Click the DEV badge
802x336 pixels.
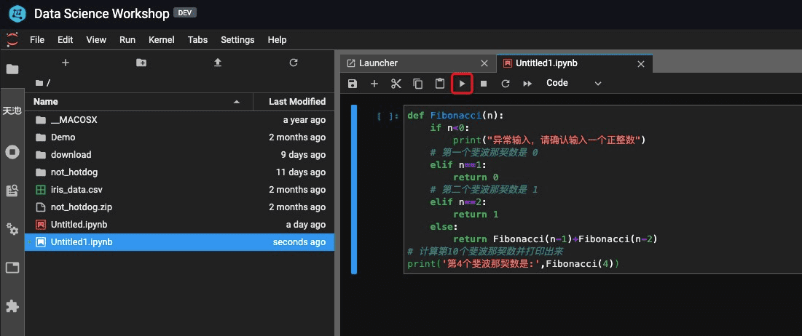point(185,13)
